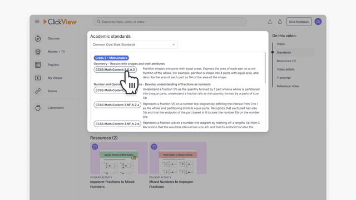Open Classrooms in sidebar
Image resolution: width=356 pixels, height=200 pixels.
point(56,108)
